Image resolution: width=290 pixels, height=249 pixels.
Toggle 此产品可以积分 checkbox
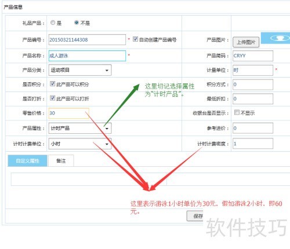pos(52,83)
